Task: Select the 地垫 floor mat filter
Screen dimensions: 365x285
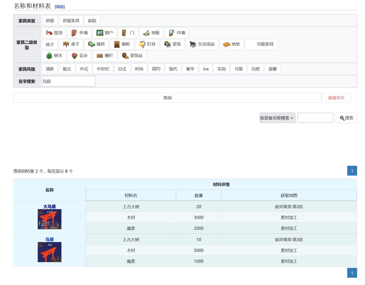Action: click(232, 44)
